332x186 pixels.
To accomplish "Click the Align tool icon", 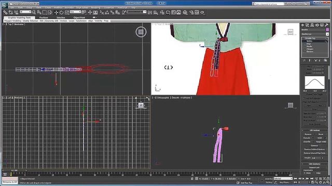I will [156, 12].
